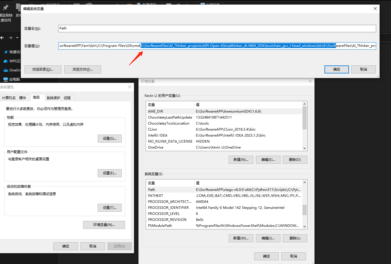The height and width of the screenshot is (264, 391).
Task: Cancel the edit system variable dialog
Action: tap(364, 69)
